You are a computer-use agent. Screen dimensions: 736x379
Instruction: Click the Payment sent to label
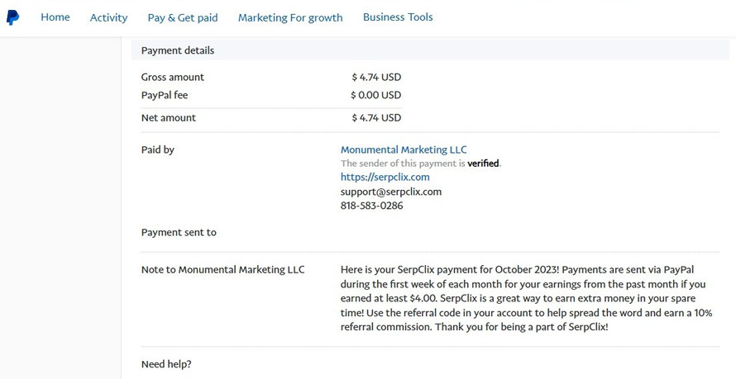point(179,232)
